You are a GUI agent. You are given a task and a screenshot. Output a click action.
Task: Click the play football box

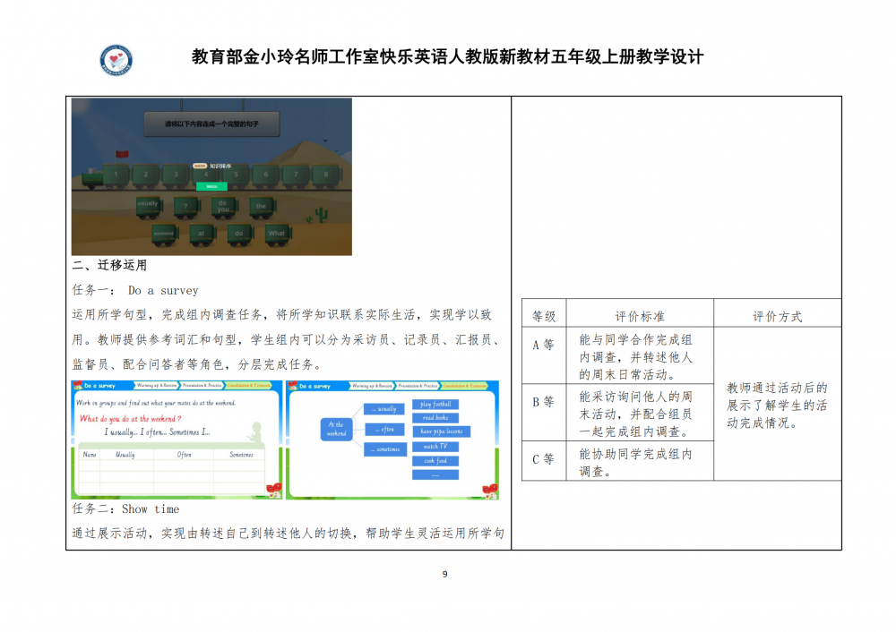point(435,405)
